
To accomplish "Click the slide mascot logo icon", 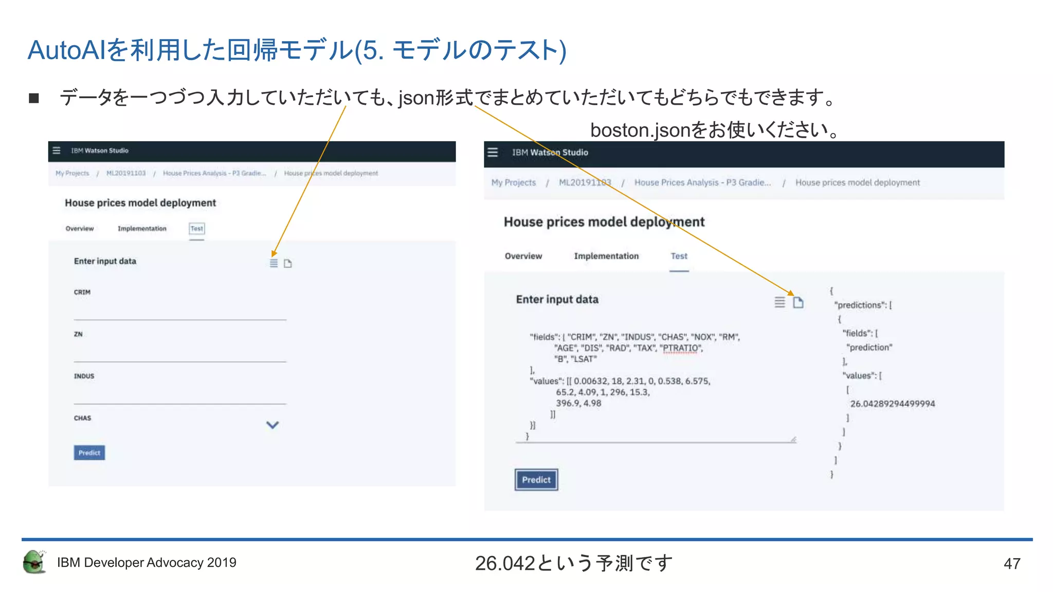I will (x=34, y=562).
